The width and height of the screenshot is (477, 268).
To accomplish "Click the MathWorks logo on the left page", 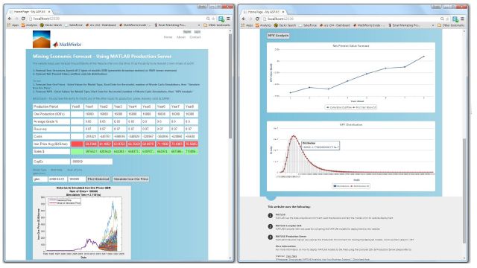I will click(67, 45).
